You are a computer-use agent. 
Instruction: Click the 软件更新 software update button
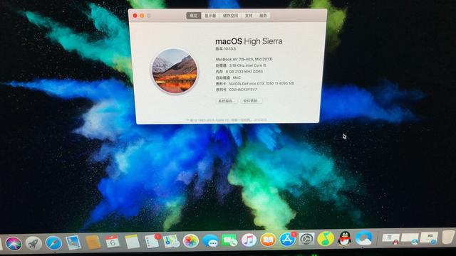[252, 101]
